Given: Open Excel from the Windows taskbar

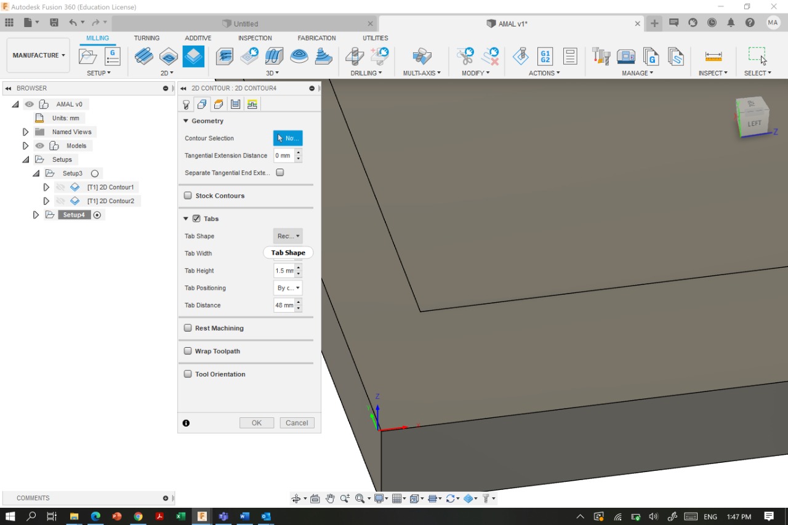Looking at the screenshot, I should point(180,516).
